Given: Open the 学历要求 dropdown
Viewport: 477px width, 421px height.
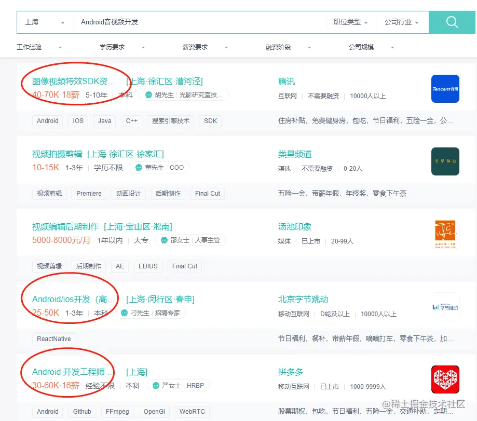Looking at the screenshot, I should [x=120, y=46].
